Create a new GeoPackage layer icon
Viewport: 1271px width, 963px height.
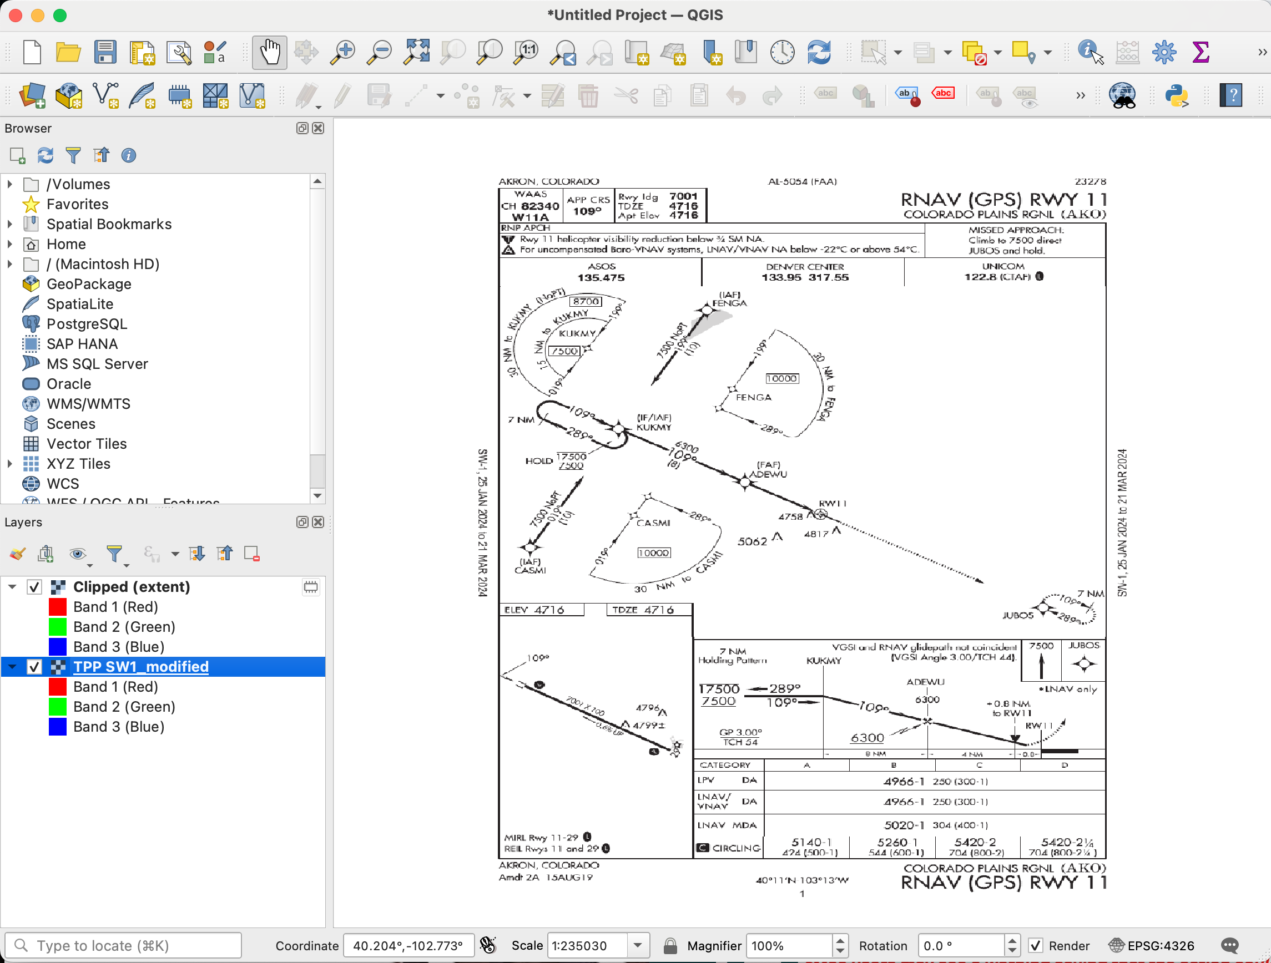(69, 95)
